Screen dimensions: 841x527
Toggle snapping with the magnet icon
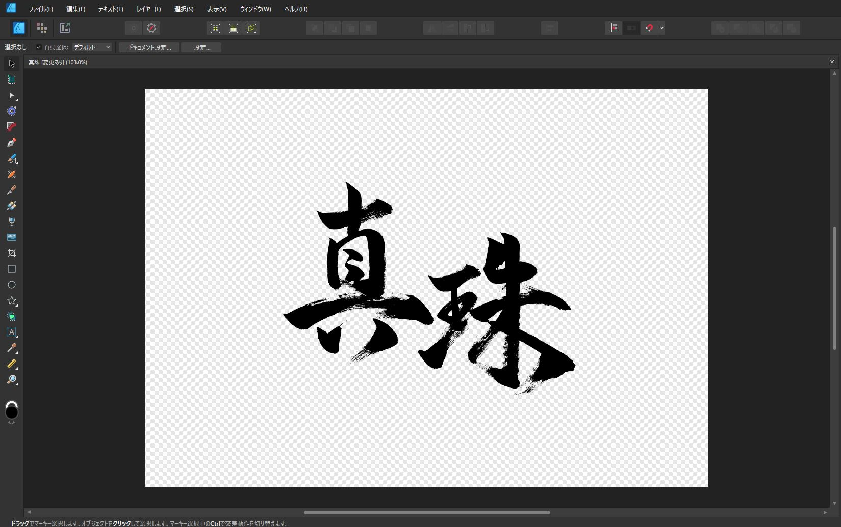pos(649,28)
